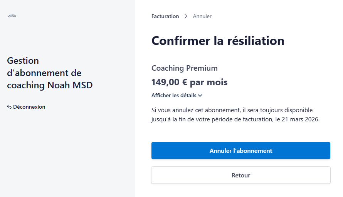Click the Confirmer la résiliation heading

coord(218,41)
